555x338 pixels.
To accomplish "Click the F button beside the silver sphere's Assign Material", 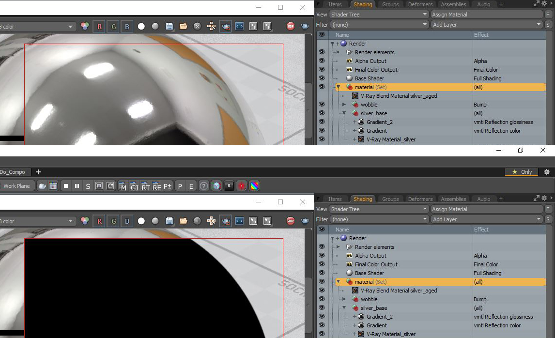I will pyautogui.click(x=548, y=15).
